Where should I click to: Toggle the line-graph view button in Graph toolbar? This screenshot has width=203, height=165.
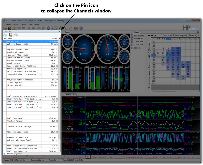pos(165,35)
